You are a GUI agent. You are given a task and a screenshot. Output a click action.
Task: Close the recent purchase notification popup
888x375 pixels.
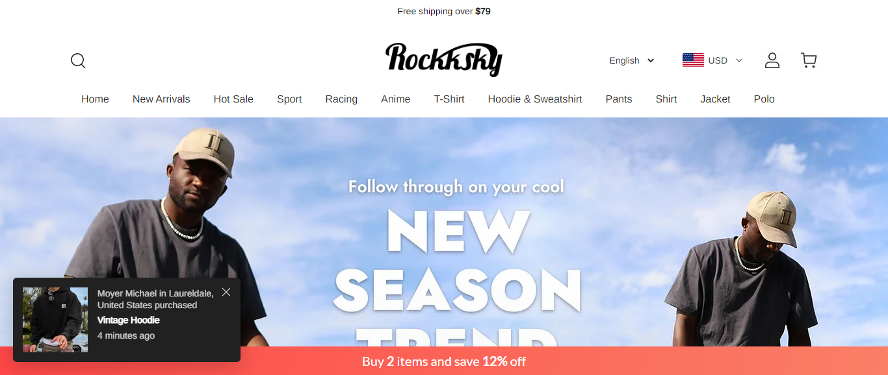tap(226, 292)
